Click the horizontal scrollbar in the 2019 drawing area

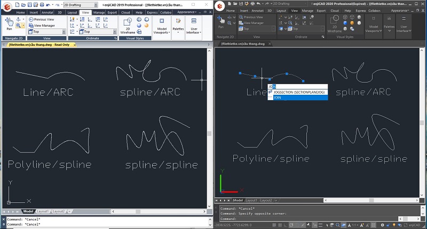[159, 211]
